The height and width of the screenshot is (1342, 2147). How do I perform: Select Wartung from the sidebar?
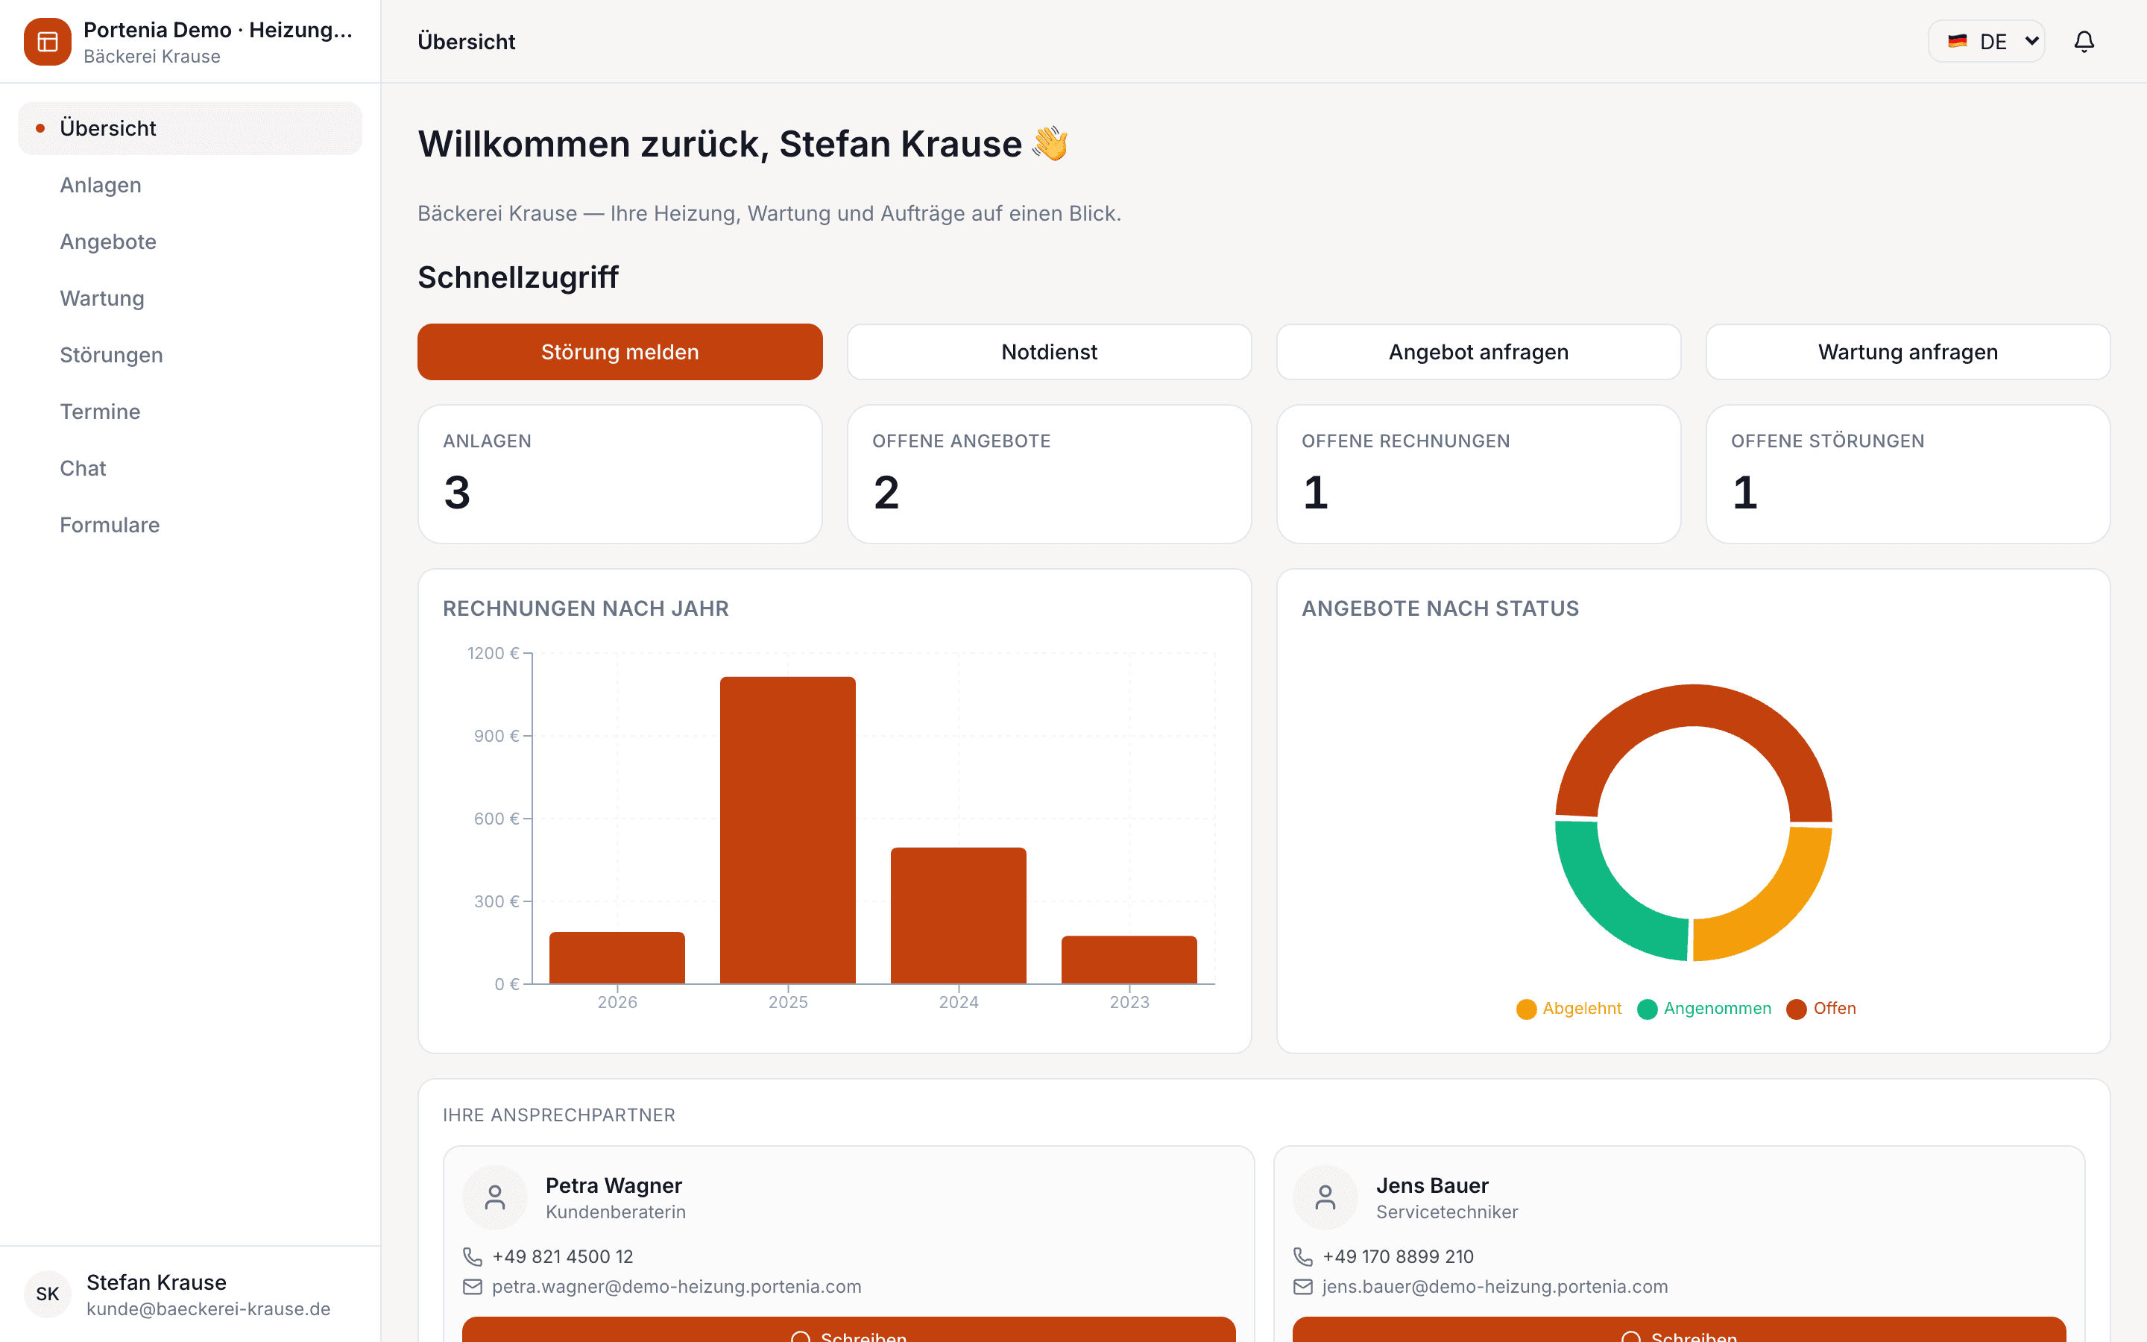tap(190, 298)
